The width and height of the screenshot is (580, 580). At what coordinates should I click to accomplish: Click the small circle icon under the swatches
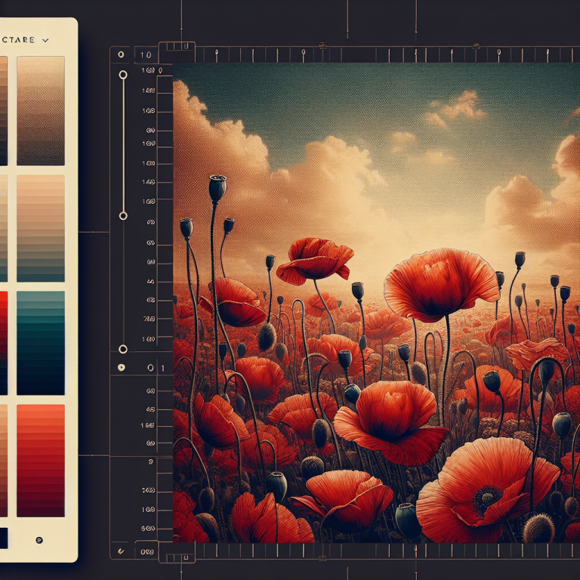[39, 540]
